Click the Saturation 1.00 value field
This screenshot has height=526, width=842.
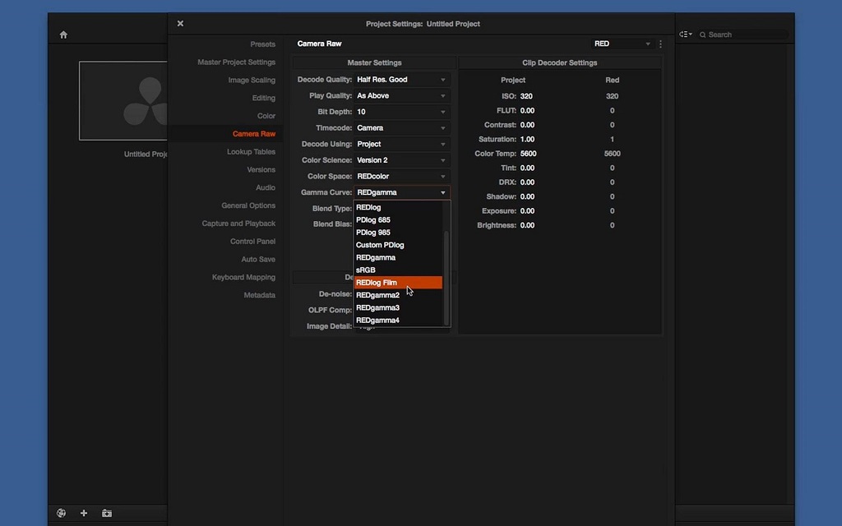[x=527, y=139]
